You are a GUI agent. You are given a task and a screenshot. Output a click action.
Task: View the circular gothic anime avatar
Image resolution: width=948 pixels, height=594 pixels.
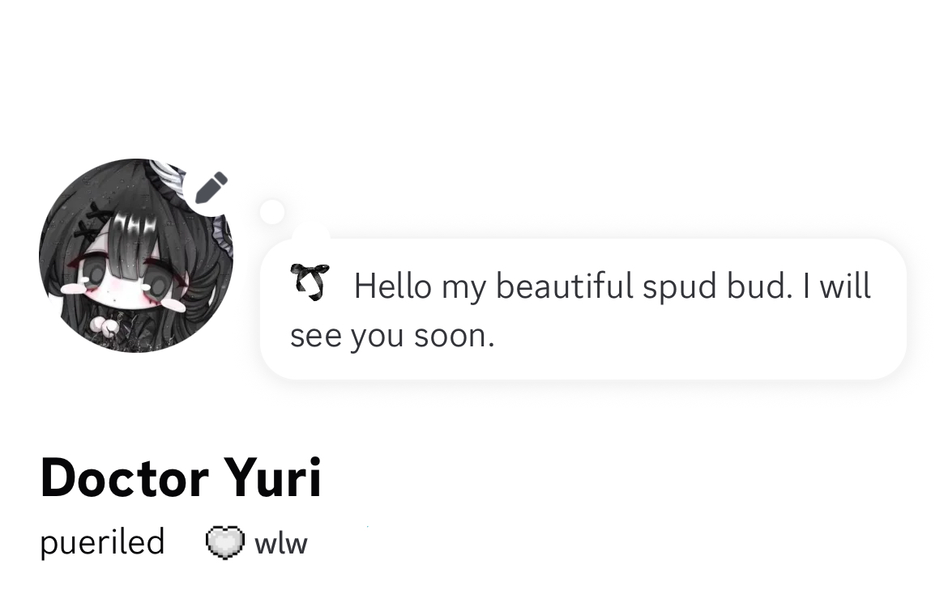(x=136, y=256)
